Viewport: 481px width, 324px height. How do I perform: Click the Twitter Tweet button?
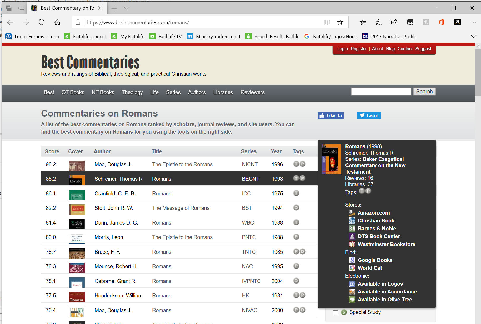coord(369,115)
